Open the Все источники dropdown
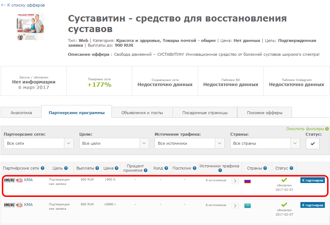Viewport: 330px width, 225px height. [x=189, y=143]
